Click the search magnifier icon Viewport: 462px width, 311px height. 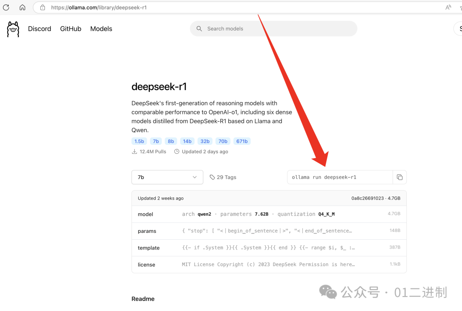[199, 29]
